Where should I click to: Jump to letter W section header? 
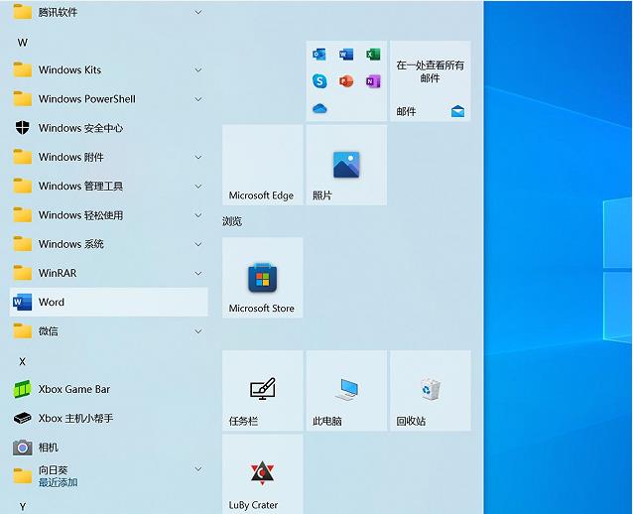23,43
